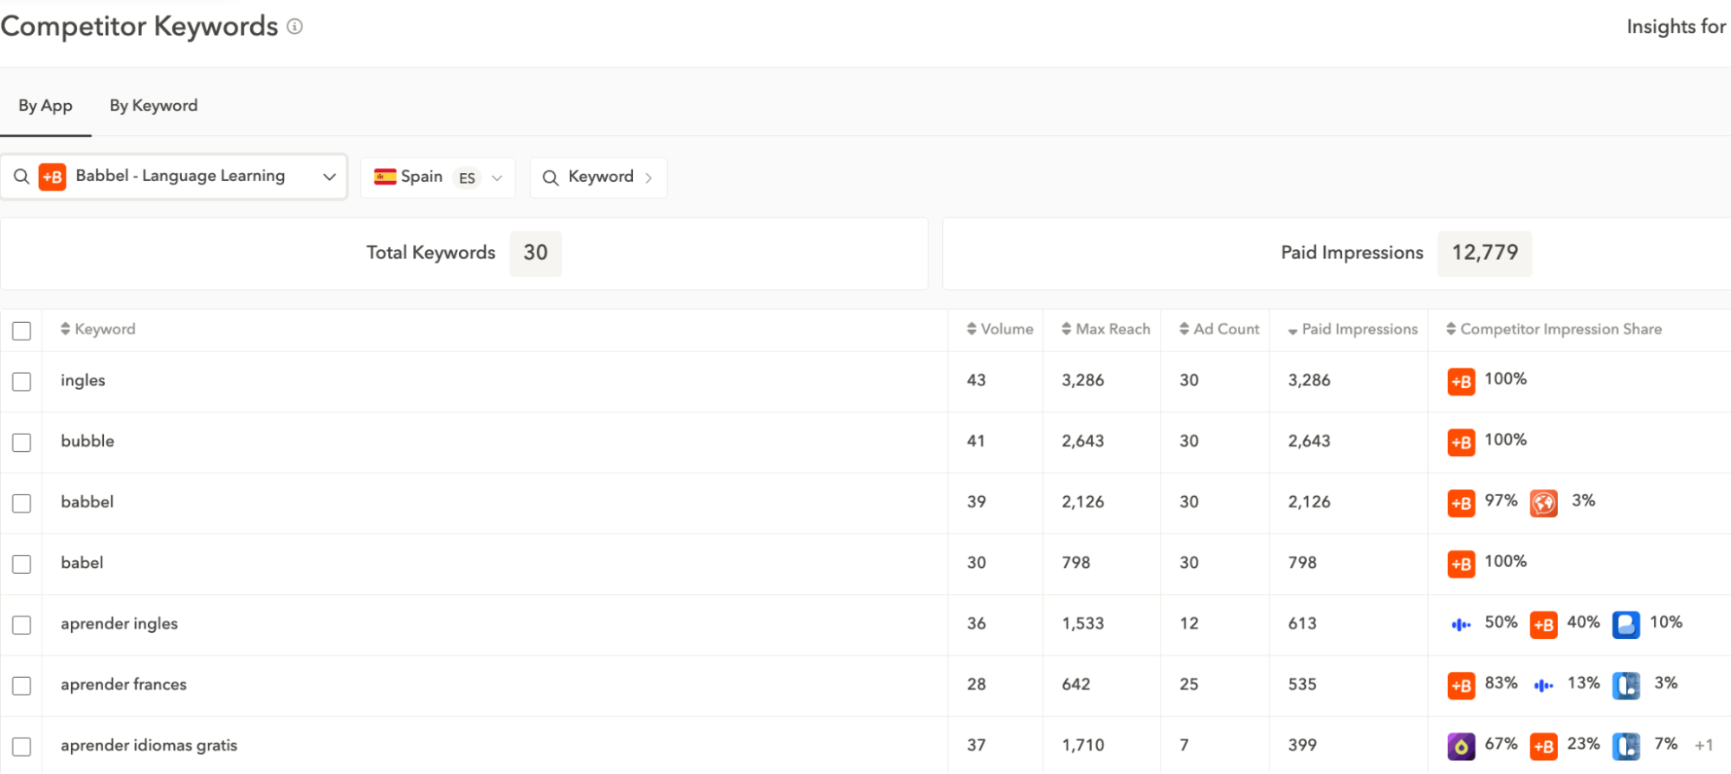Screen dimensions: 1731x774
Task: Click the info icon beside Competitor Keywords
Action: 294,27
